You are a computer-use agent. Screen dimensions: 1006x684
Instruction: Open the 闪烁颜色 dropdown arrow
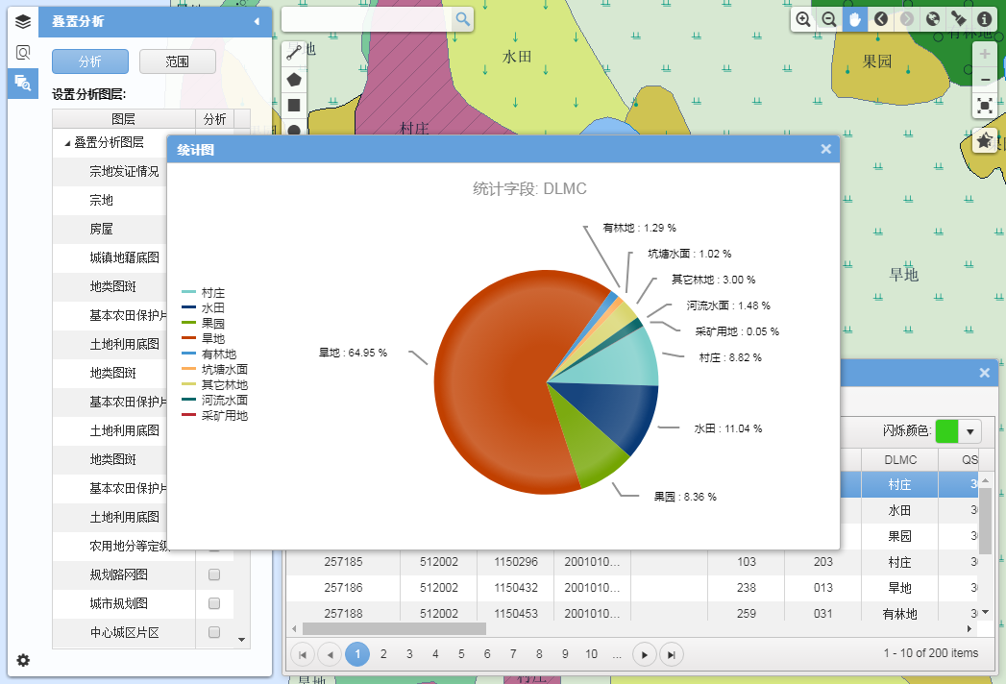970,431
